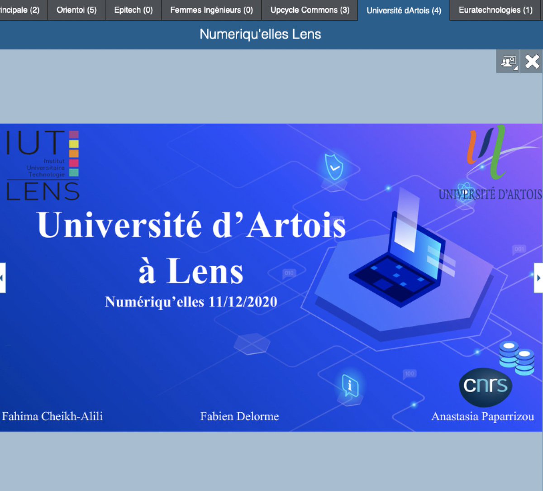Select the Université dArtois (4) tab
Image resolution: width=543 pixels, height=491 pixels.
[404, 10]
